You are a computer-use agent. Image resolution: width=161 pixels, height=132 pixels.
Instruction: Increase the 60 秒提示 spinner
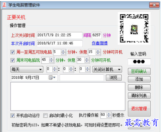(x=109, y=114)
